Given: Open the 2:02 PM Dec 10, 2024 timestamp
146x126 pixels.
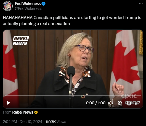Looking at the screenshot, I should pyautogui.click(x=23, y=122).
